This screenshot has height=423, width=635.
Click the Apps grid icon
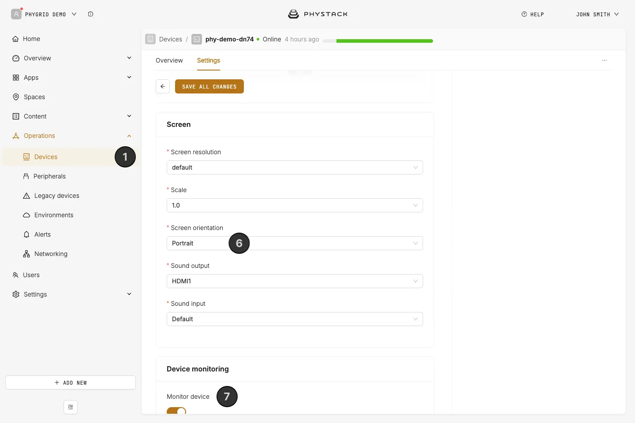(16, 78)
